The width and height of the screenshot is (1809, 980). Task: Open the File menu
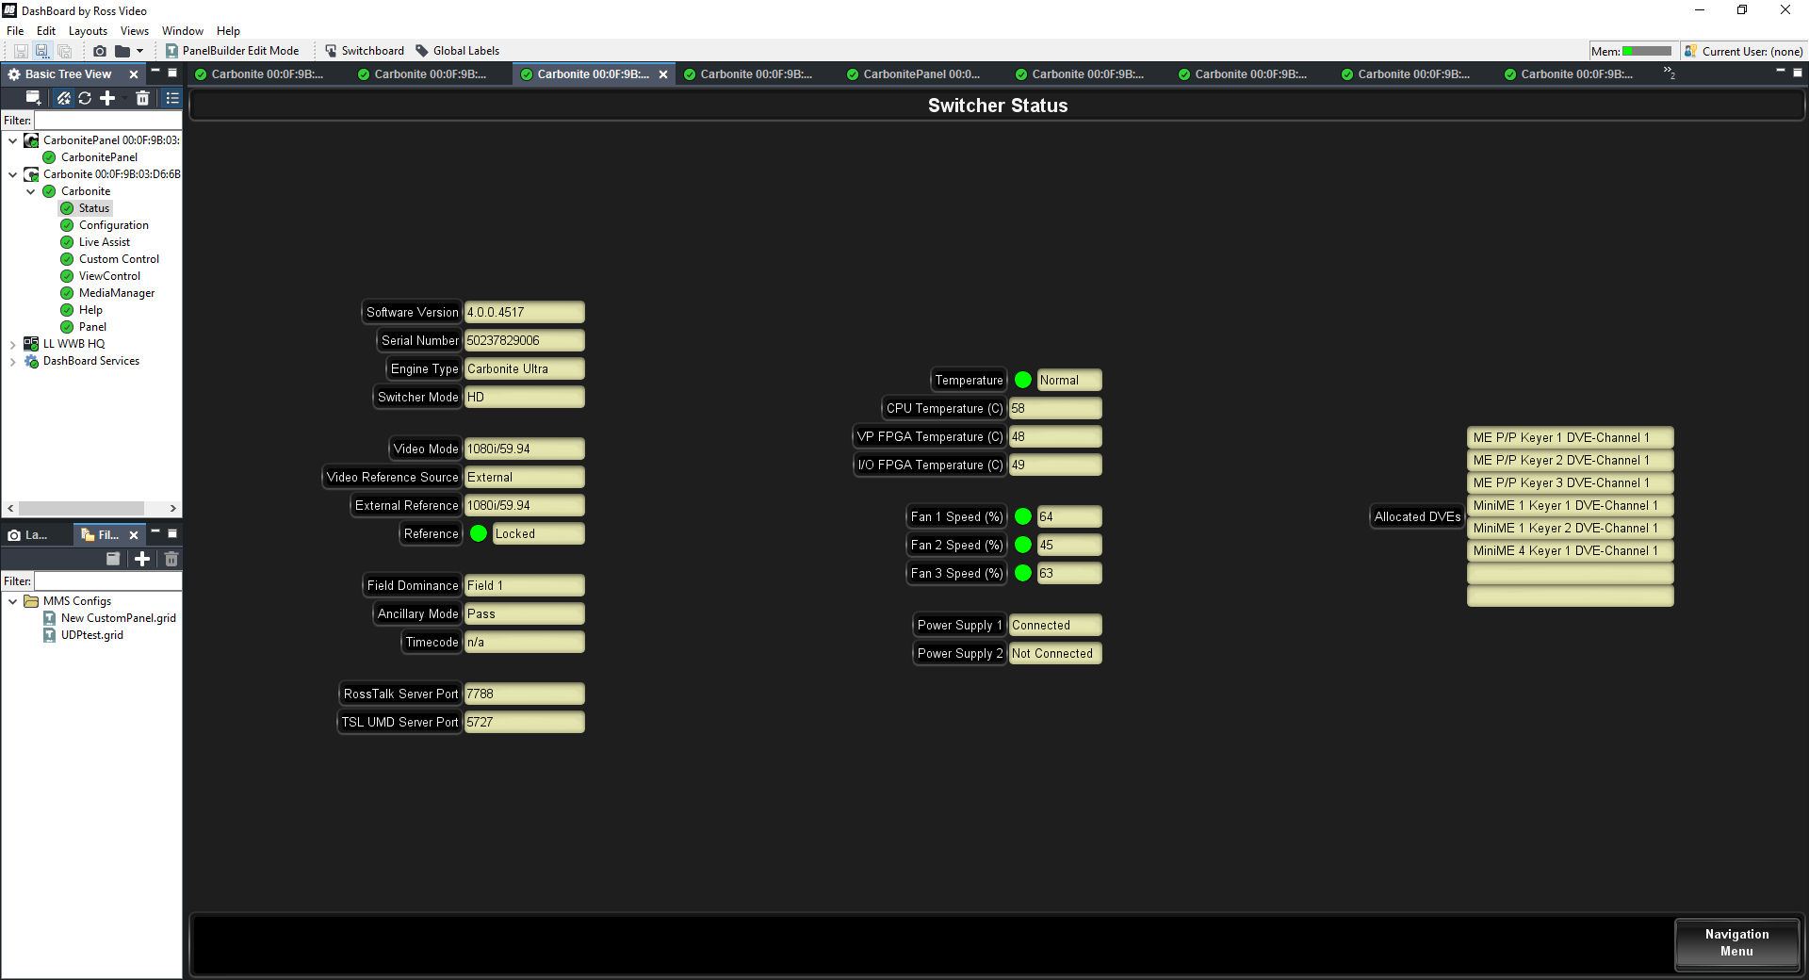tap(15, 31)
